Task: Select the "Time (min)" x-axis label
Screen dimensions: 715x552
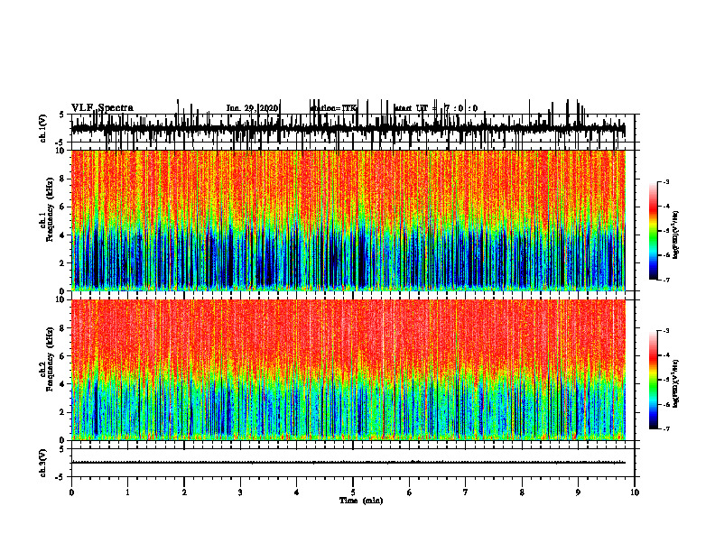Action: click(361, 501)
